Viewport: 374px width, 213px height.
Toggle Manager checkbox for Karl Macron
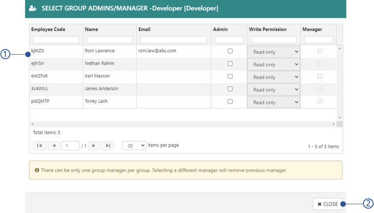pos(319,76)
